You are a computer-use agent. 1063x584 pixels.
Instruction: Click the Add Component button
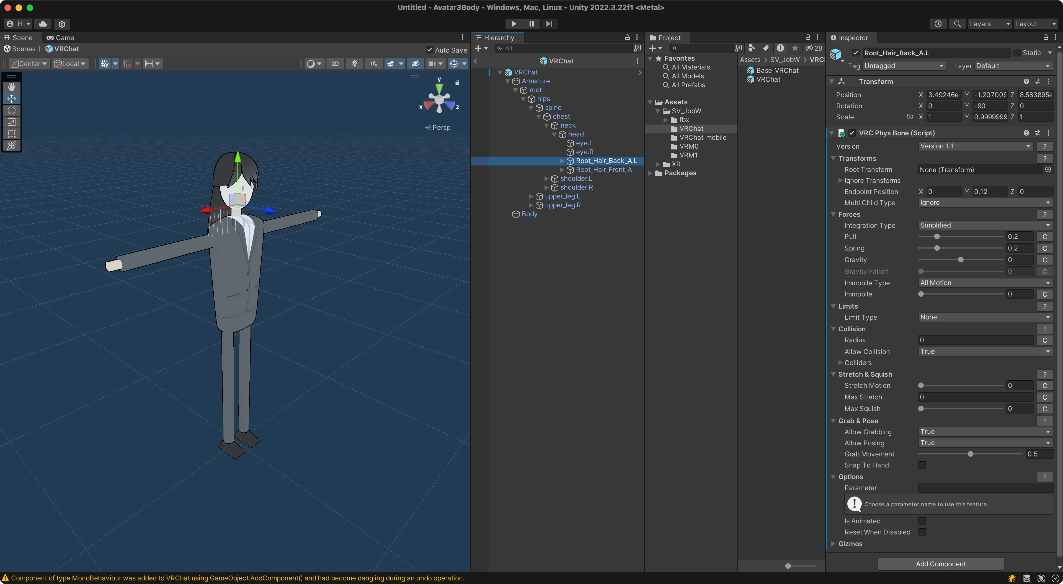point(940,564)
